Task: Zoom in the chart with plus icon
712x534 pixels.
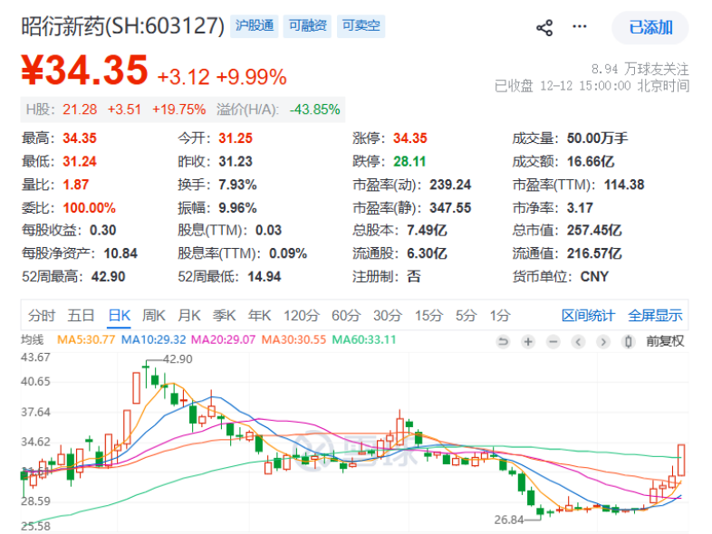Action: 528,341
